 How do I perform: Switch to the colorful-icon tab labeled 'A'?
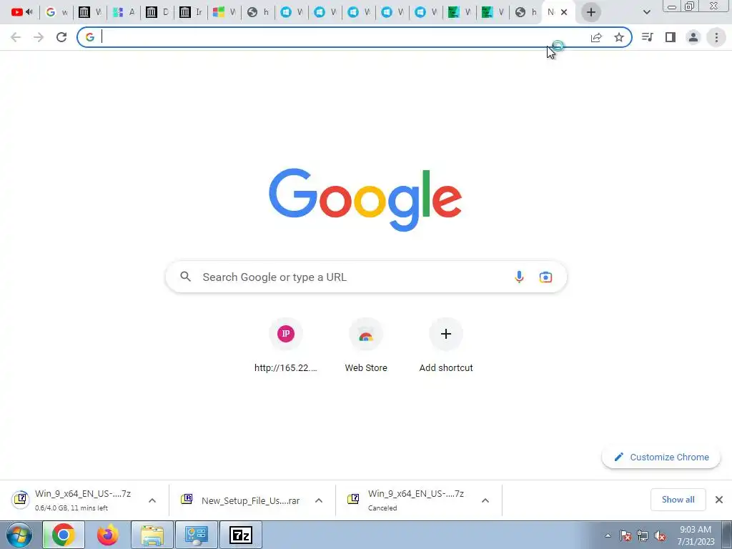pyautogui.click(x=124, y=12)
